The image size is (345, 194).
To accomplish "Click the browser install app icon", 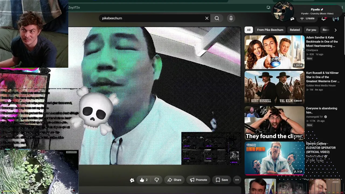I will (268, 7).
